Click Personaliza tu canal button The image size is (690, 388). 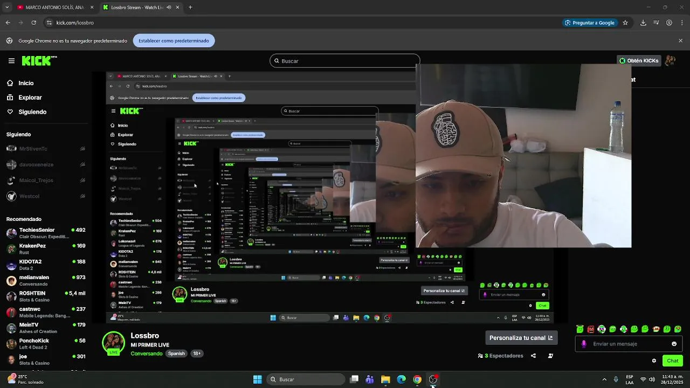coord(521,338)
